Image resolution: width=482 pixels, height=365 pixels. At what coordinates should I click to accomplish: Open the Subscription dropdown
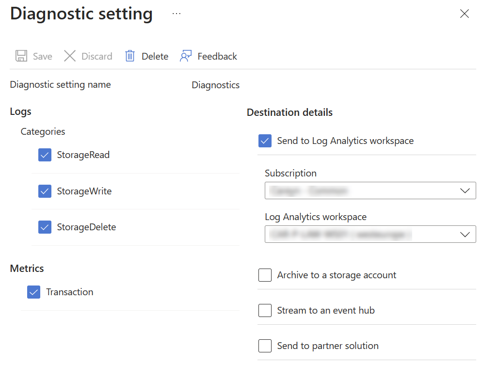click(370, 190)
